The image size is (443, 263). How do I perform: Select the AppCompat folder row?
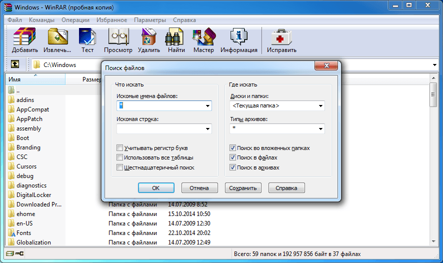click(32, 109)
